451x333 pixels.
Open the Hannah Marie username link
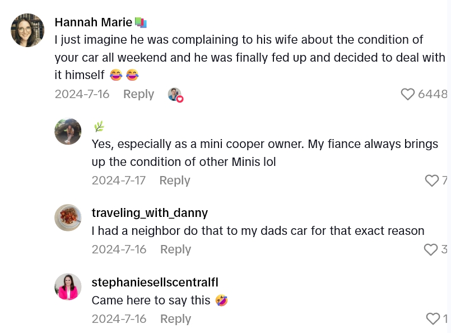click(93, 22)
